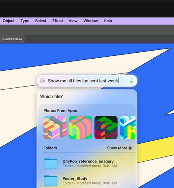Image resolution: width=174 pixels, height=188 pixels.
Task: Select the RGB/Preview document tab
Action: coord(11,39)
